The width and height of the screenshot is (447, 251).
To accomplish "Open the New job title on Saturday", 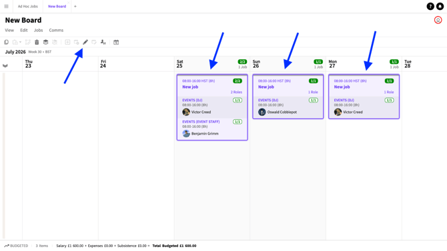I will [190, 87].
